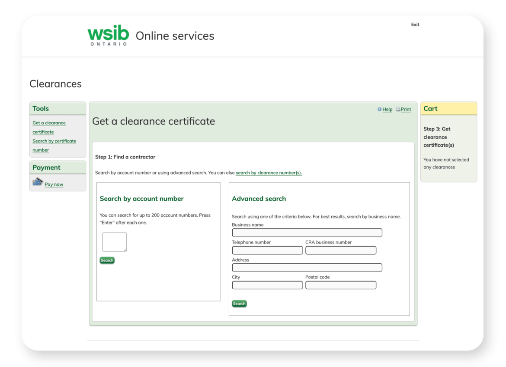The width and height of the screenshot is (506, 367).
Task: Click the credit card Pay now icon
Action: click(x=38, y=181)
